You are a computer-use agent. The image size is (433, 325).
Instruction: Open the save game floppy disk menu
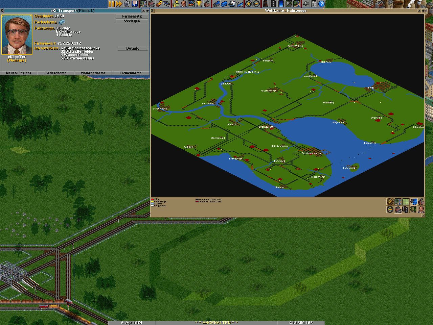pos(135,4)
